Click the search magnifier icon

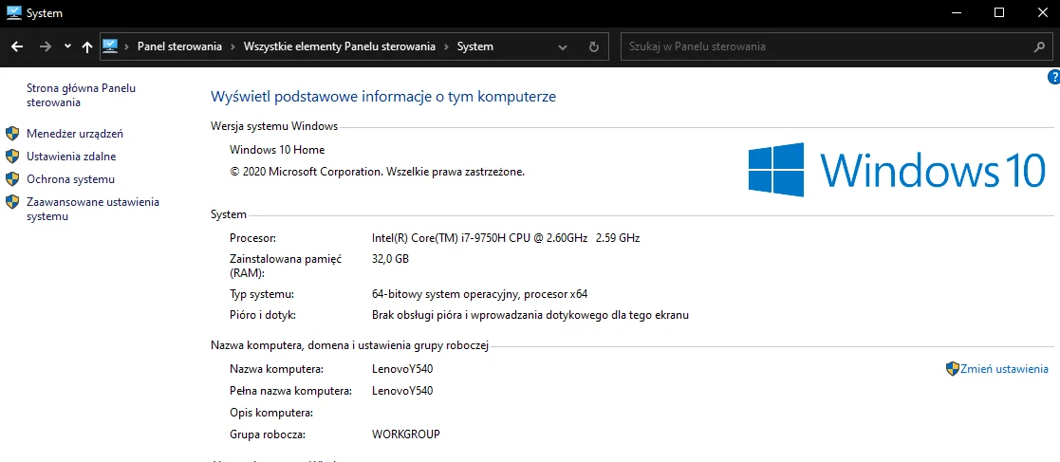tap(1040, 46)
